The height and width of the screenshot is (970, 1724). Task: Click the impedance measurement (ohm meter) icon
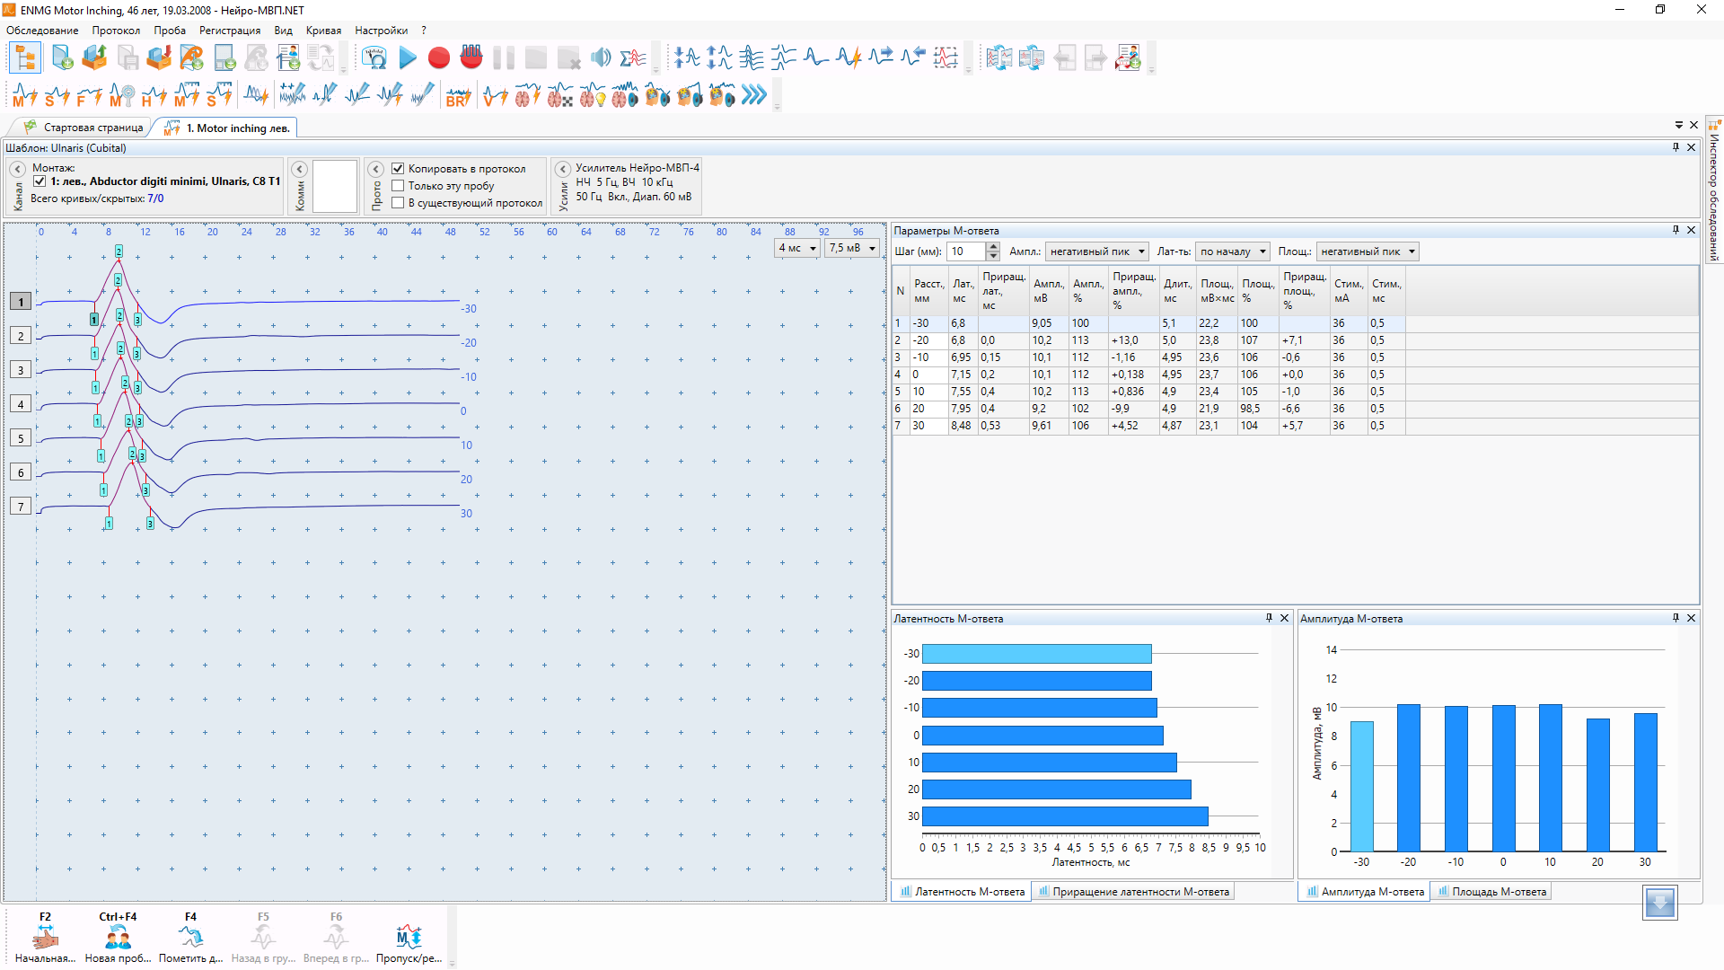coord(374,58)
